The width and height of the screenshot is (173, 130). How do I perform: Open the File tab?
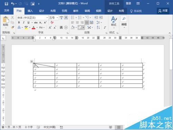[x=7, y=11]
